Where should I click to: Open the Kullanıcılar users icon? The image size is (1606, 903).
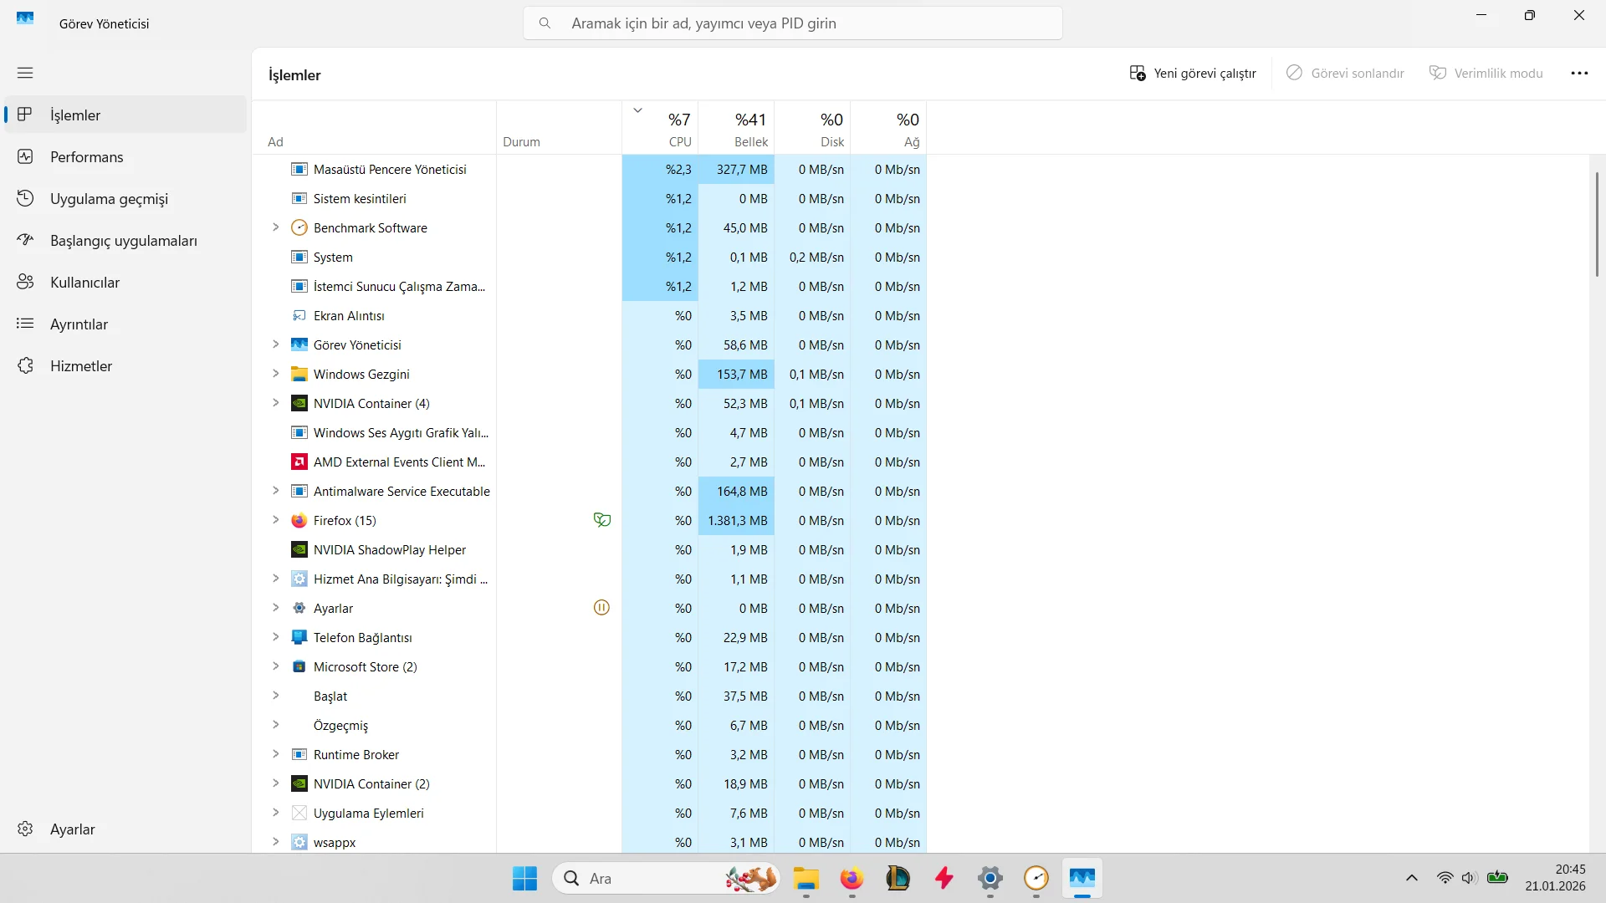pyautogui.click(x=25, y=282)
